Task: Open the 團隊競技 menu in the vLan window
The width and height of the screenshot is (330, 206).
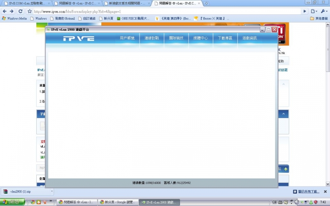Action: (x=176, y=38)
